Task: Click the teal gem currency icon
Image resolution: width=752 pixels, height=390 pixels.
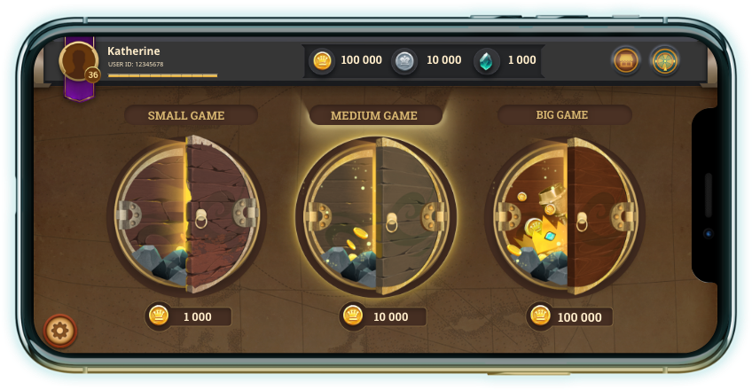Action: (x=486, y=61)
